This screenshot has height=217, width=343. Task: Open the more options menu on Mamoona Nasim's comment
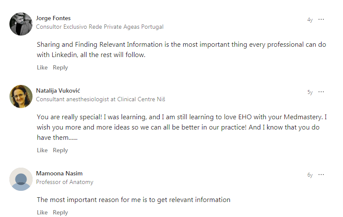pyautogui.click(x=321, y=175)
